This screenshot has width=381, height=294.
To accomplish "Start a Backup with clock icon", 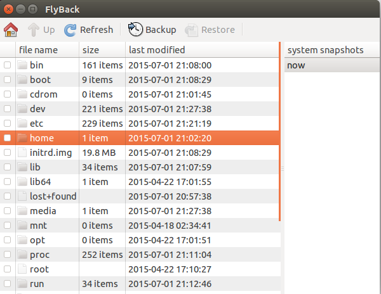I will pos(152,30).
